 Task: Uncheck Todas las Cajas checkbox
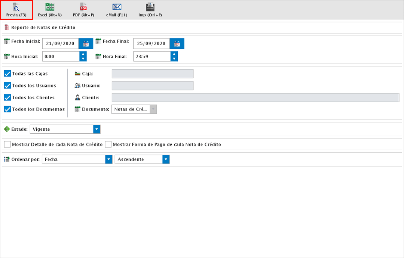click(x=7, y=74)
